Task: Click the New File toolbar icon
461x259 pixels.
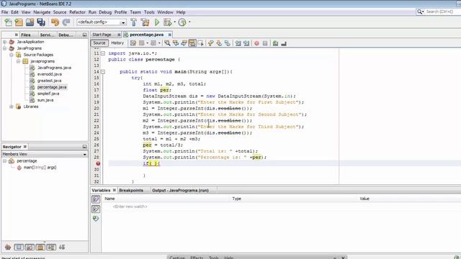Action: point(8,22)
